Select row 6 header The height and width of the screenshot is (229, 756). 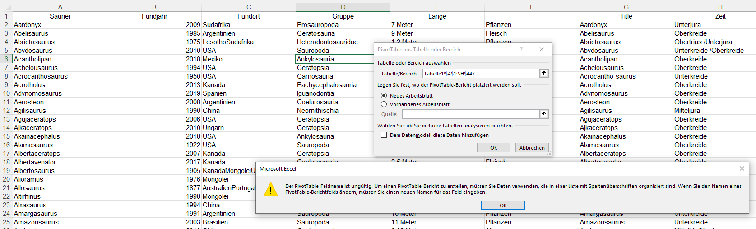[x=6, y=59]
